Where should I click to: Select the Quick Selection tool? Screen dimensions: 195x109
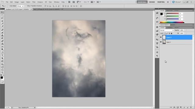2,21
